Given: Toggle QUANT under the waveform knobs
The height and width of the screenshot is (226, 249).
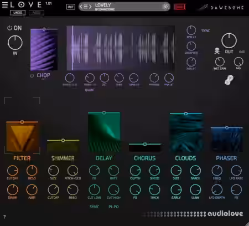Looking at the screenshot, I should 90,90.
